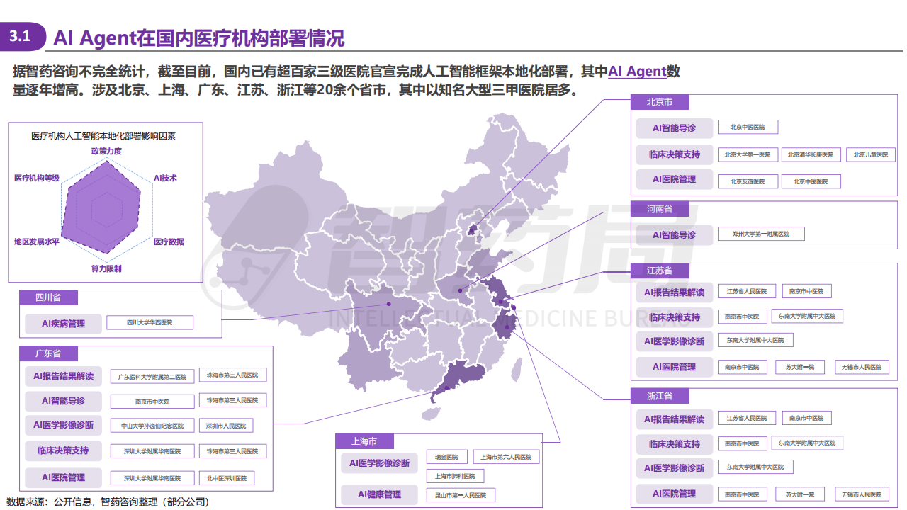
Task: Click the AI疾病管理 category label
Action: pyautogui.click(x=63, y=324)
